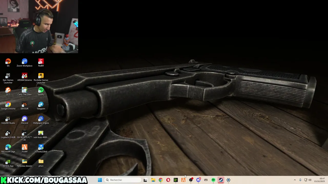Viewport: 328px width, 184px height.
Task: Open Spotify from the taskbar
Action: coord(213,180)
